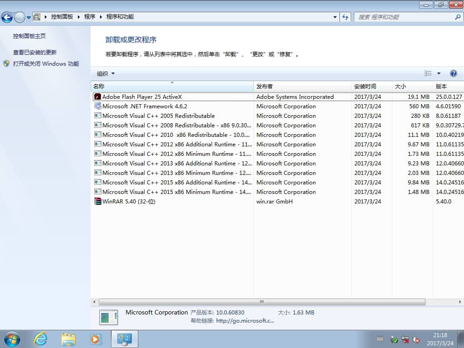This screenshot has height=348, width=464.
Task: Click the Visual C++ 2012 Additional Runtime icon
Action: click(98, 144)
